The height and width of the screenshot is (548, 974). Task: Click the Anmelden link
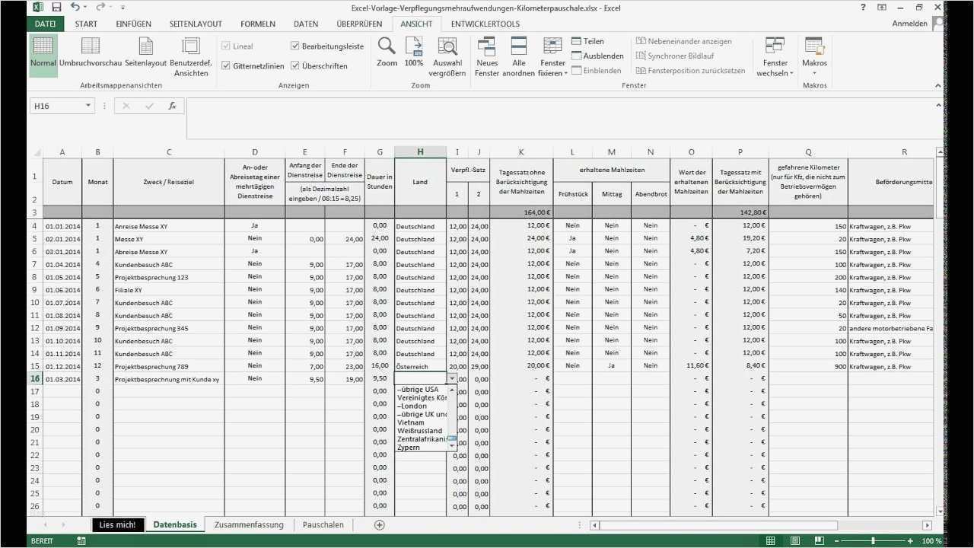[910, 23]
